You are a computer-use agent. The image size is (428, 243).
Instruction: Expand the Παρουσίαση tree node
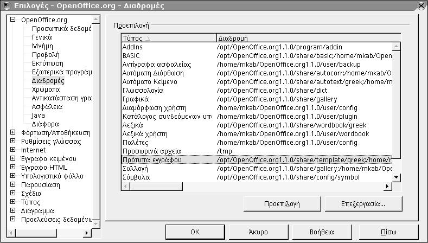tap(12, 184)
